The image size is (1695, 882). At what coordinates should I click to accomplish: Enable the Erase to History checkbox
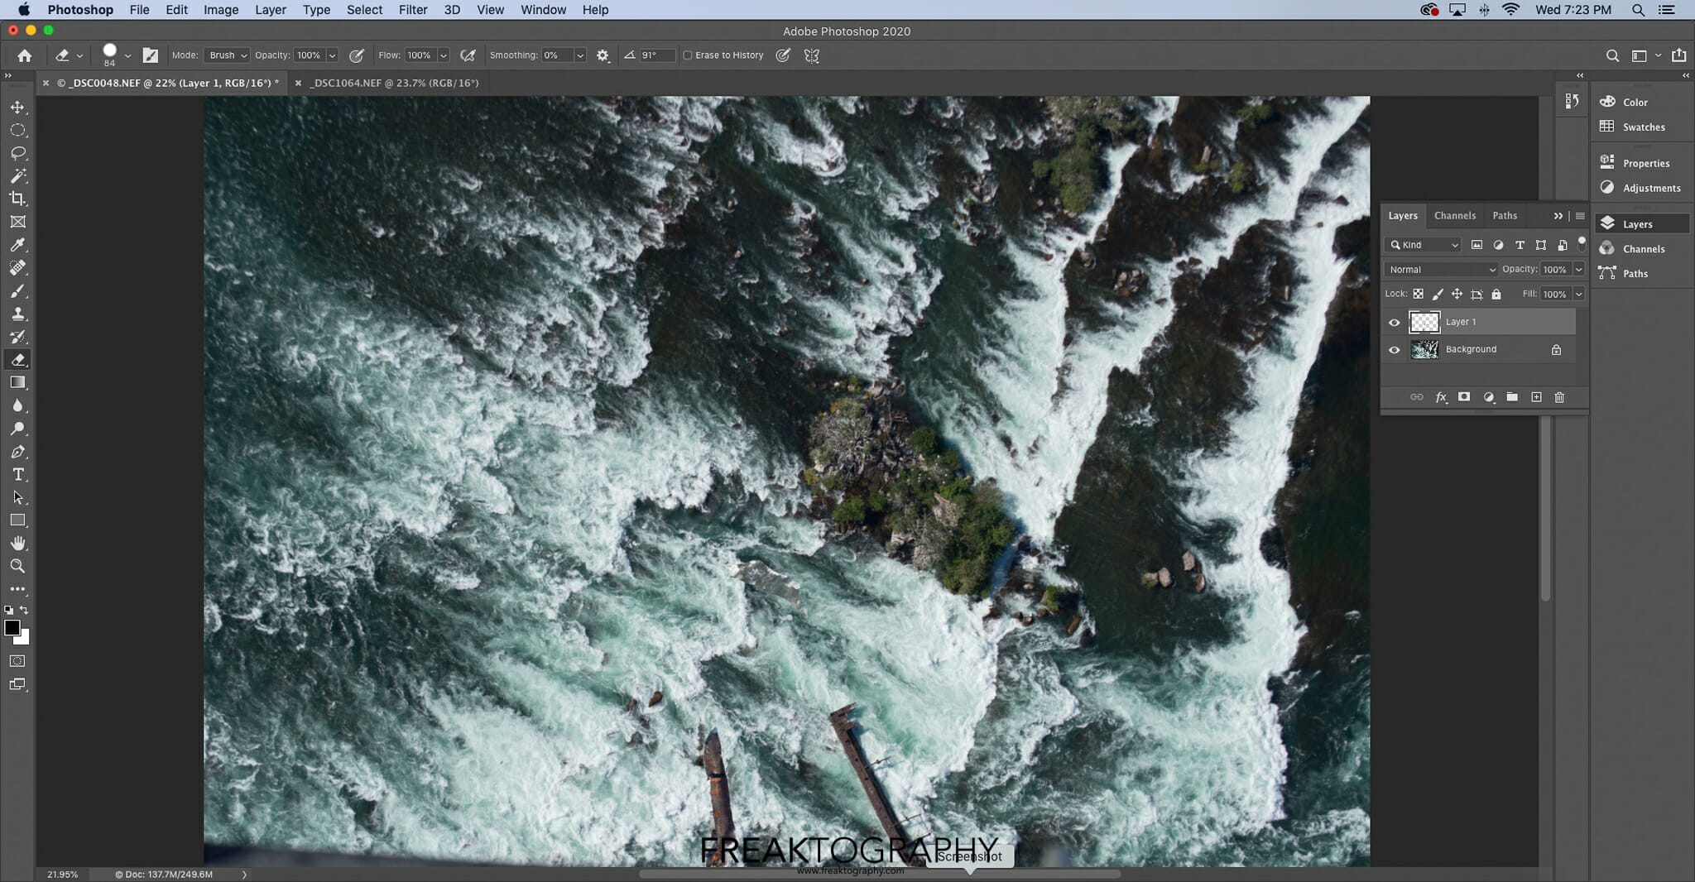point(687,55)
